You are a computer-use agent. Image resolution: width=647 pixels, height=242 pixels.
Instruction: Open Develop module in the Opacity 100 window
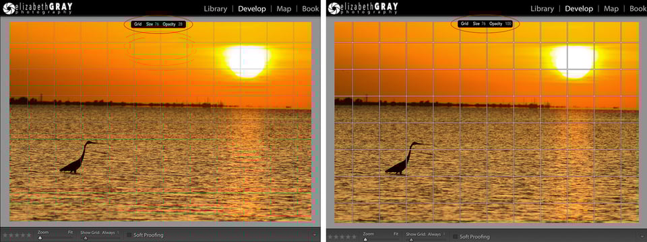click(579, 8)
